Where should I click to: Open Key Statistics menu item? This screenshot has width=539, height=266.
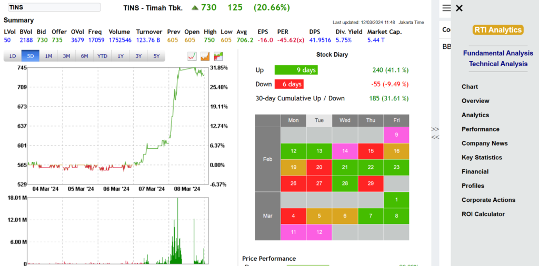pyautogui.click(x=482, y=158)
